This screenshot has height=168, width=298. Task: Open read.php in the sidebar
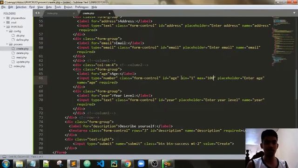click(21, 57)
